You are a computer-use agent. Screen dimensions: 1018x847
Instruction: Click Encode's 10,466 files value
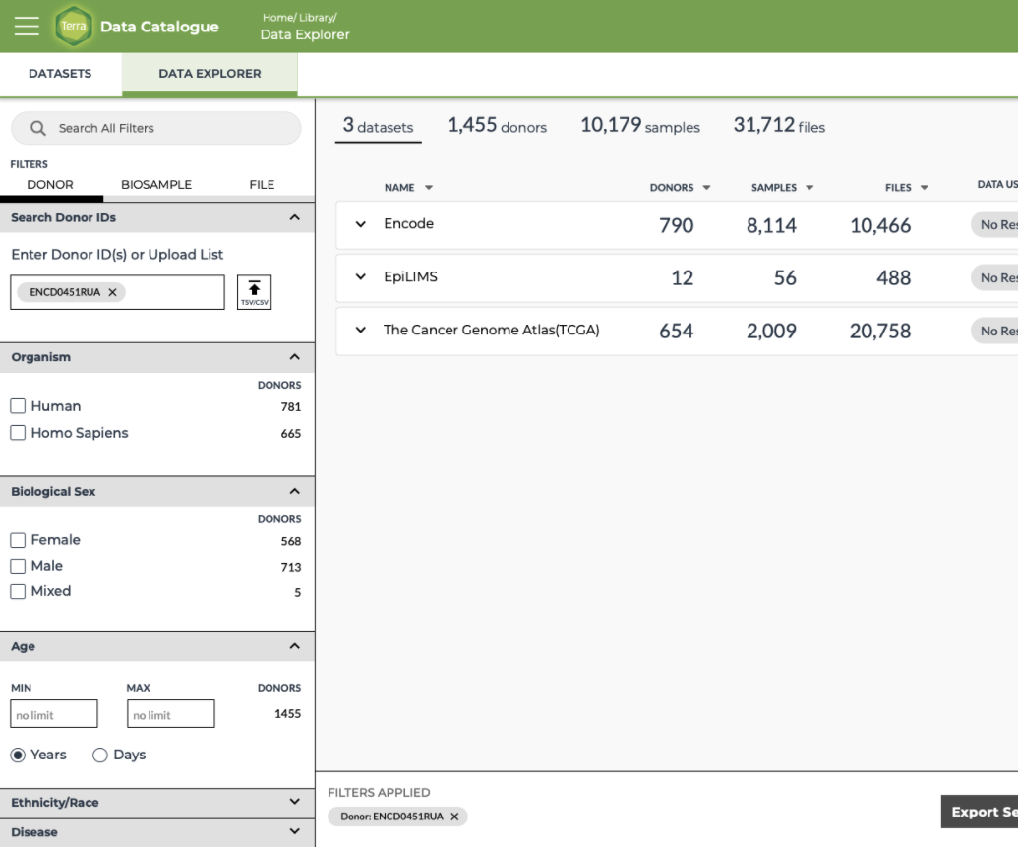[880, 225]
